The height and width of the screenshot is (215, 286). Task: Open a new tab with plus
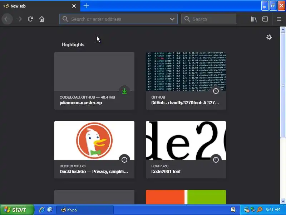[86, 6]
